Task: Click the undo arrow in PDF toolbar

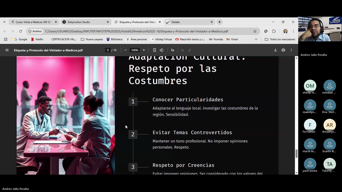Action: (x=182, y=50)
